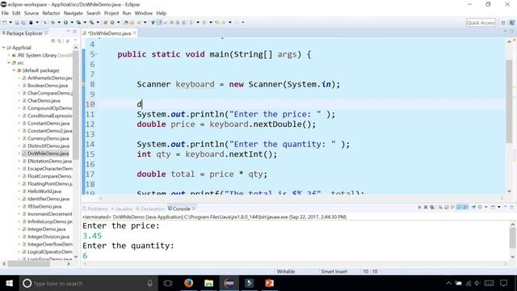Select IntegerDemo.java in Package Explorer
Image resolution: width=517 pixels, height=291 pixels.
pos(46,229)
